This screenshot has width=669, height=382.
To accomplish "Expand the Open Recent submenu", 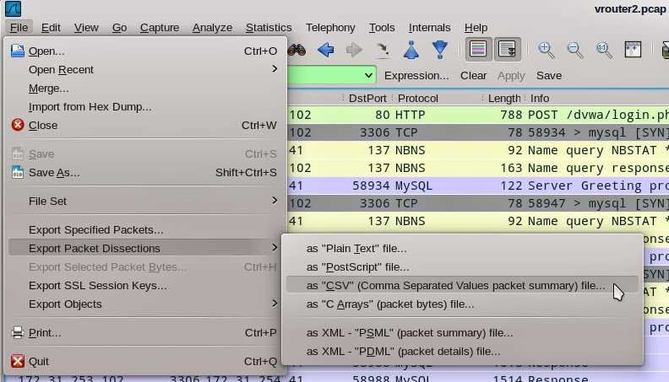I will click(x=145, y=69).
